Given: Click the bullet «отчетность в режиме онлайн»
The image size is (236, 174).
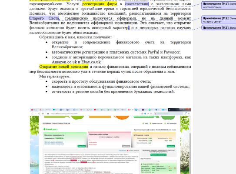Looking at the screenshot, I should 113,91.
